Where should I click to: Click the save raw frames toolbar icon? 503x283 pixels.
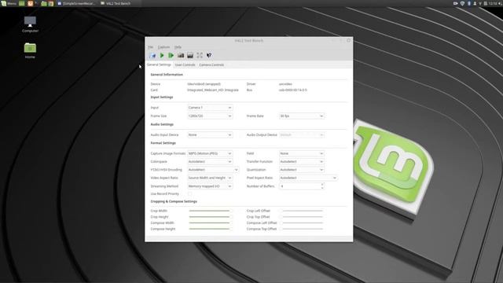[190, 56]
